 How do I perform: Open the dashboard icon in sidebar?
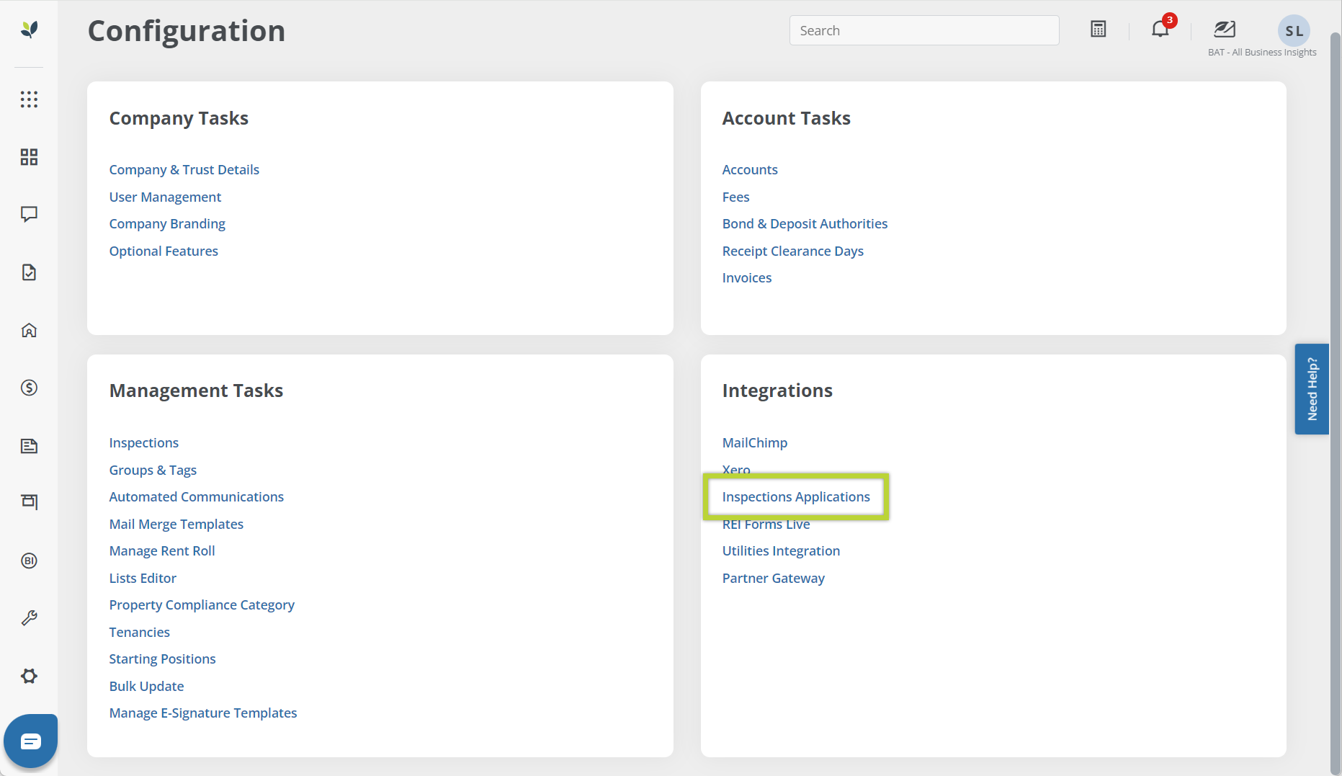click(x=29, y=157)
